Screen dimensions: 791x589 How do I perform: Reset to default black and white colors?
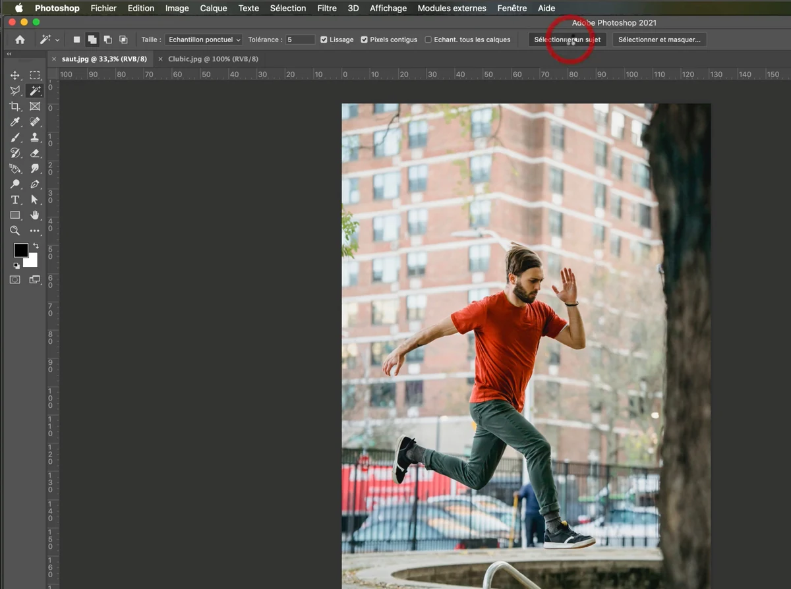coord(16,266)
